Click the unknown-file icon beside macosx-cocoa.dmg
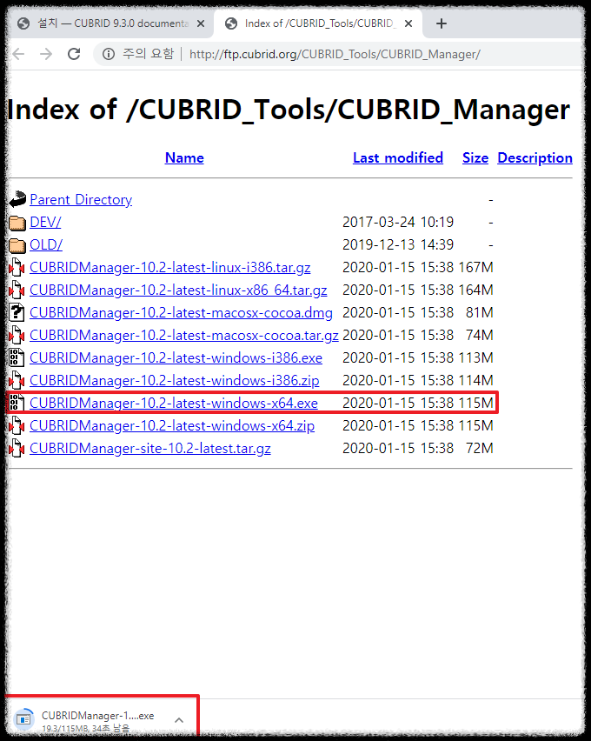This screenshot has height=741, width=591. point(17,313)
